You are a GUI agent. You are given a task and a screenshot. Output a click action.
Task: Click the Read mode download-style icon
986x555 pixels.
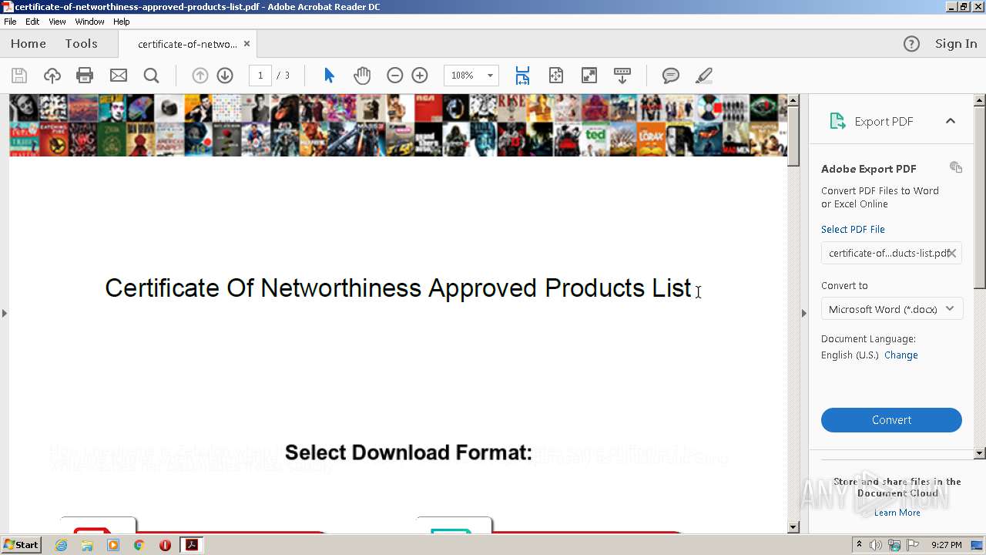[x=622, y=76]
